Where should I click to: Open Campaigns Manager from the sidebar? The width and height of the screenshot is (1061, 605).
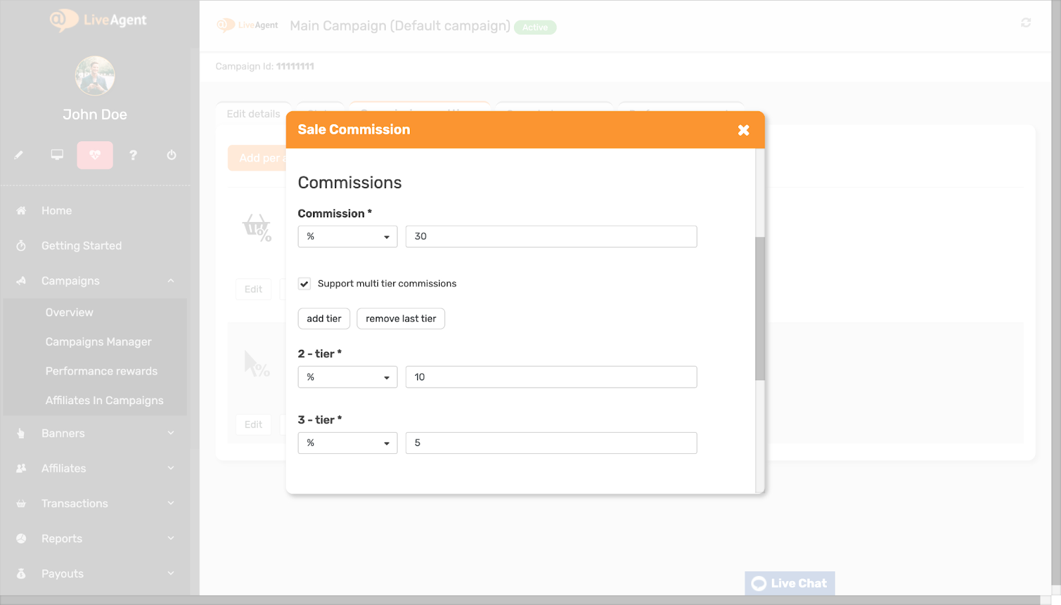coord(97,341)
